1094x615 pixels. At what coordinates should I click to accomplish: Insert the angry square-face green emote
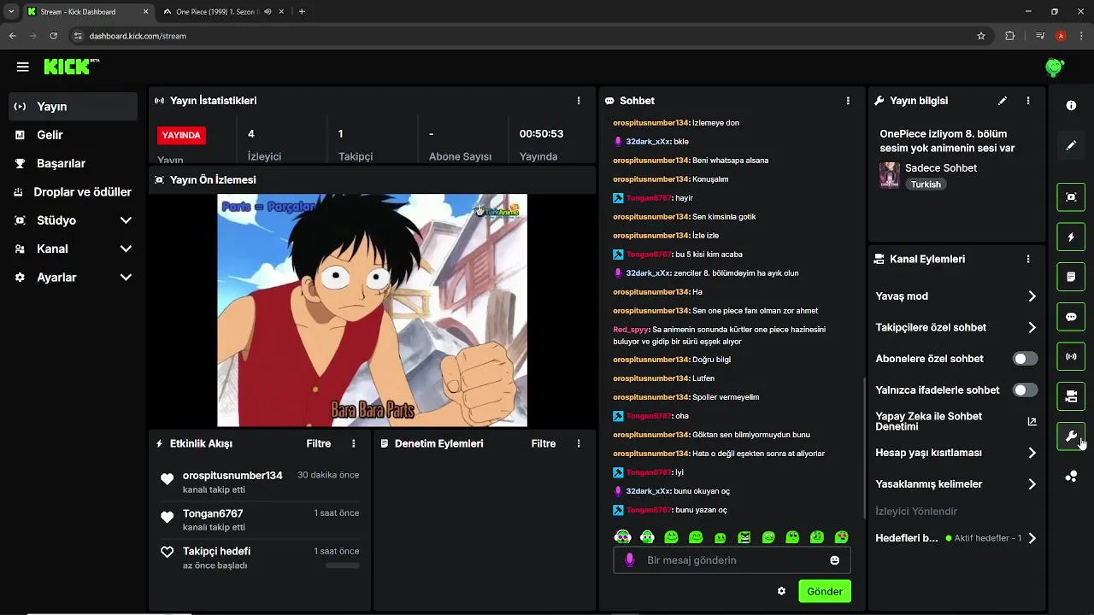coord(744,537)
